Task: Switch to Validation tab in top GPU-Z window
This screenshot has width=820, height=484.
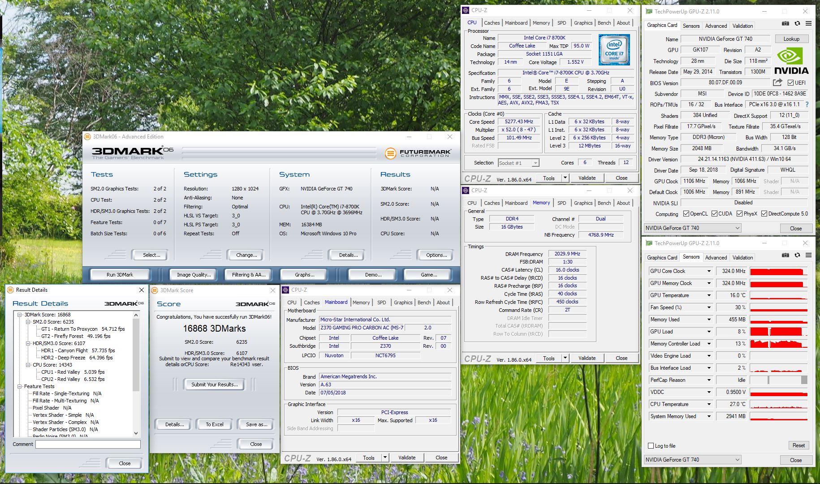Action: tap(742, 26)
